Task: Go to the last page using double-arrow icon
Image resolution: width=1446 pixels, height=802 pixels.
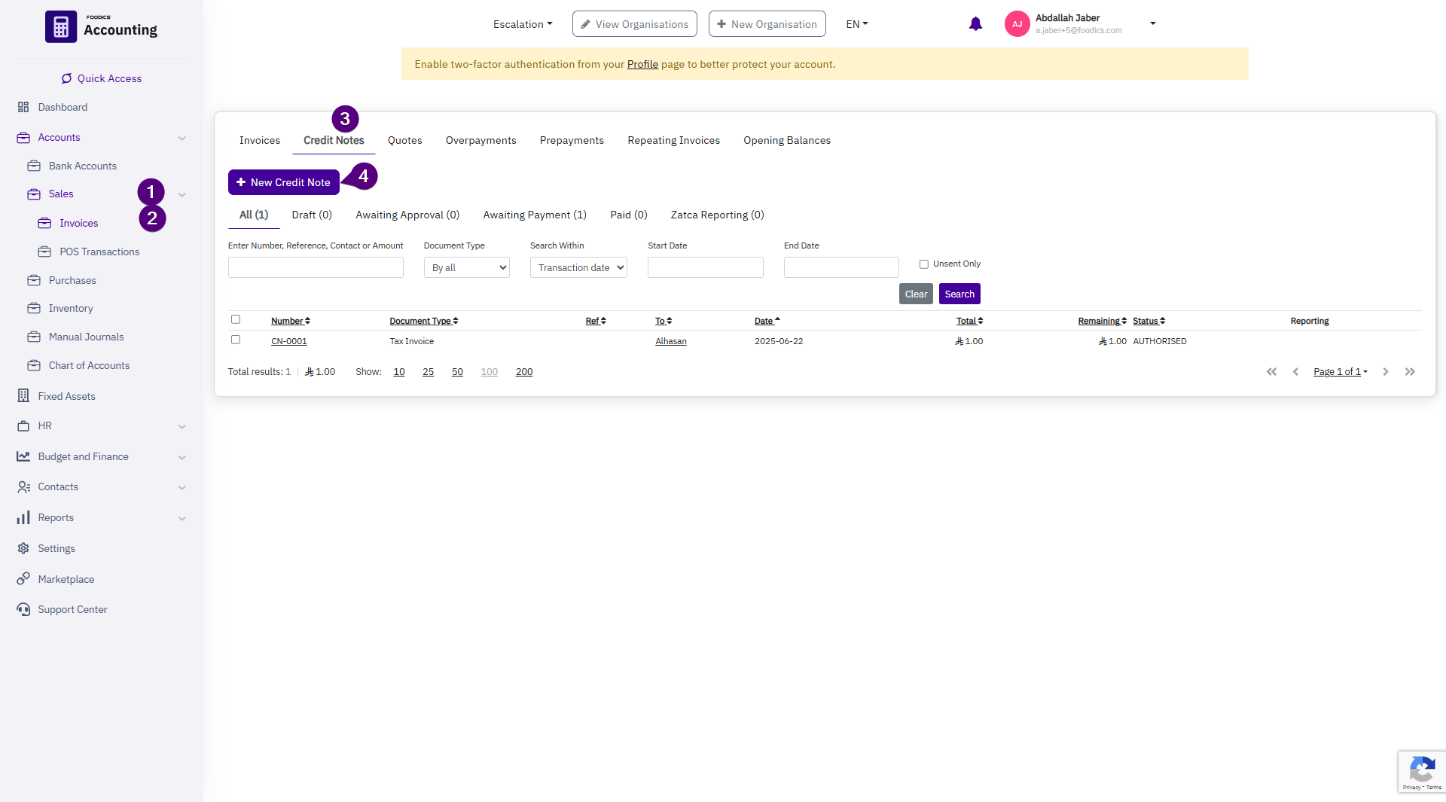Action: (x=1410, y=372)
